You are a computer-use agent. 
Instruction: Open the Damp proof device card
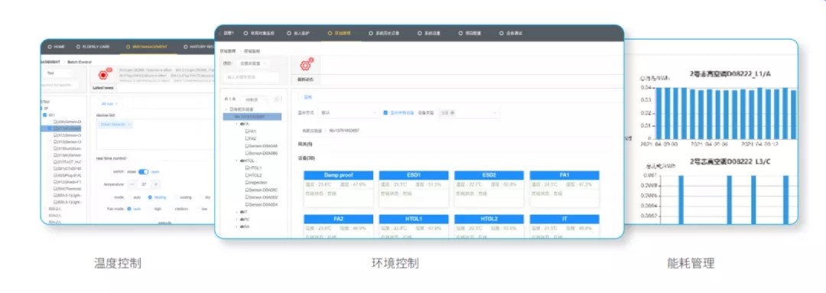tap(338, 189)
